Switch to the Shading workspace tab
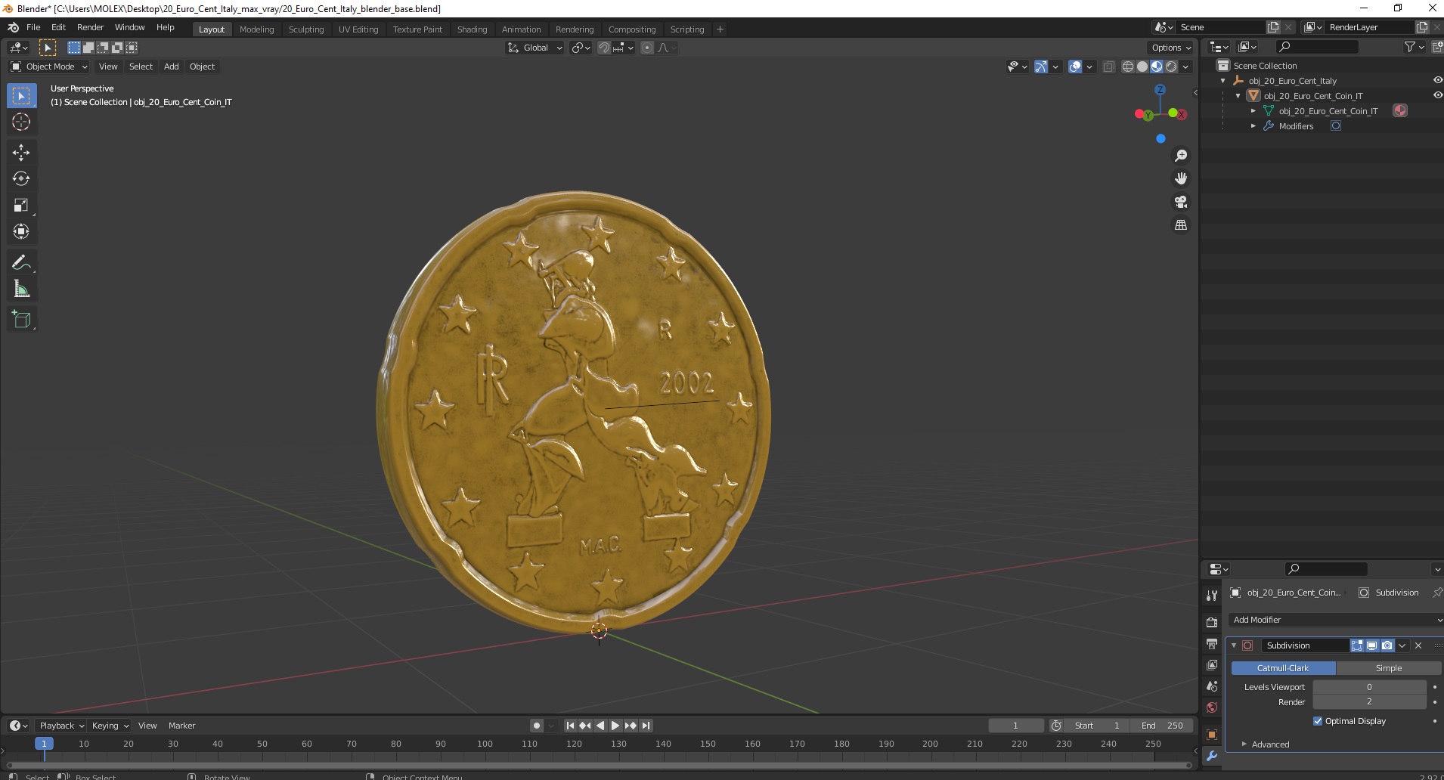1444x780 pixels. point(472,29)
